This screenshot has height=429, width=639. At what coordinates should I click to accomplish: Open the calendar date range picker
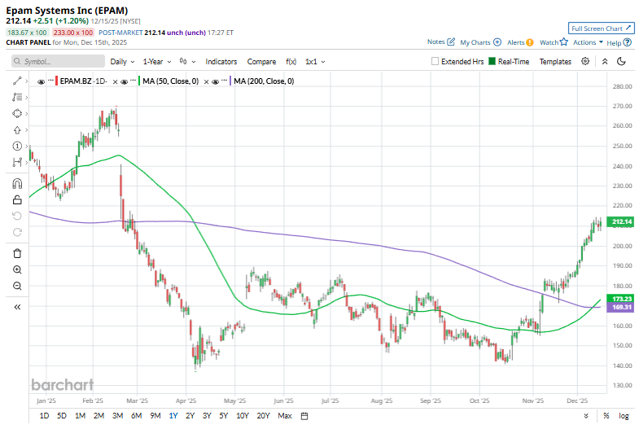pos(304,416)
